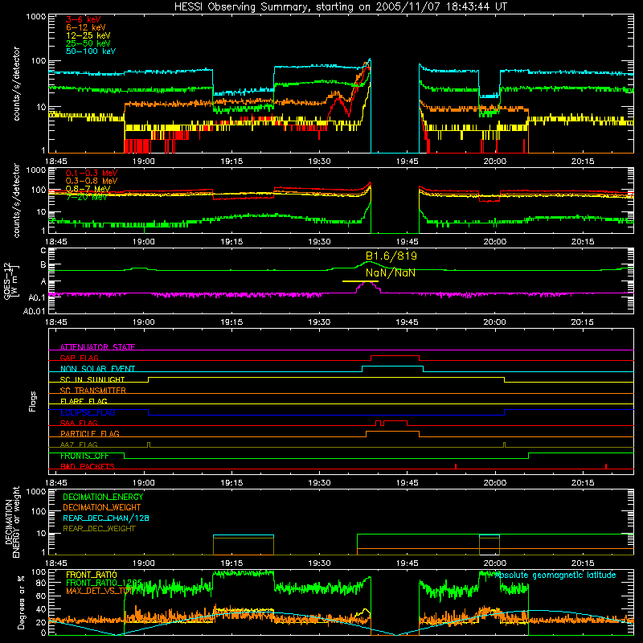Click the green GOES curve peak
This screenshot has width=643, height=643.
(367, 263)
